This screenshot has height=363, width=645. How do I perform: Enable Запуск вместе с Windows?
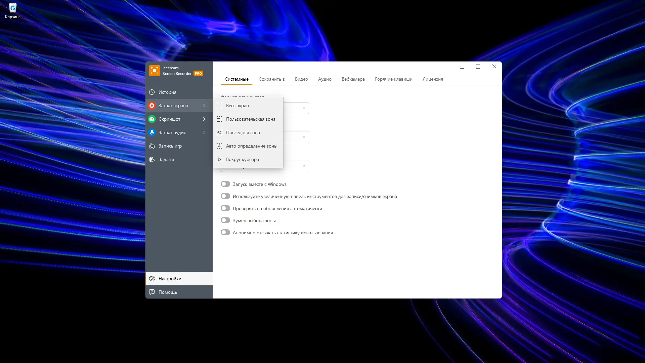tap(225, 184)
